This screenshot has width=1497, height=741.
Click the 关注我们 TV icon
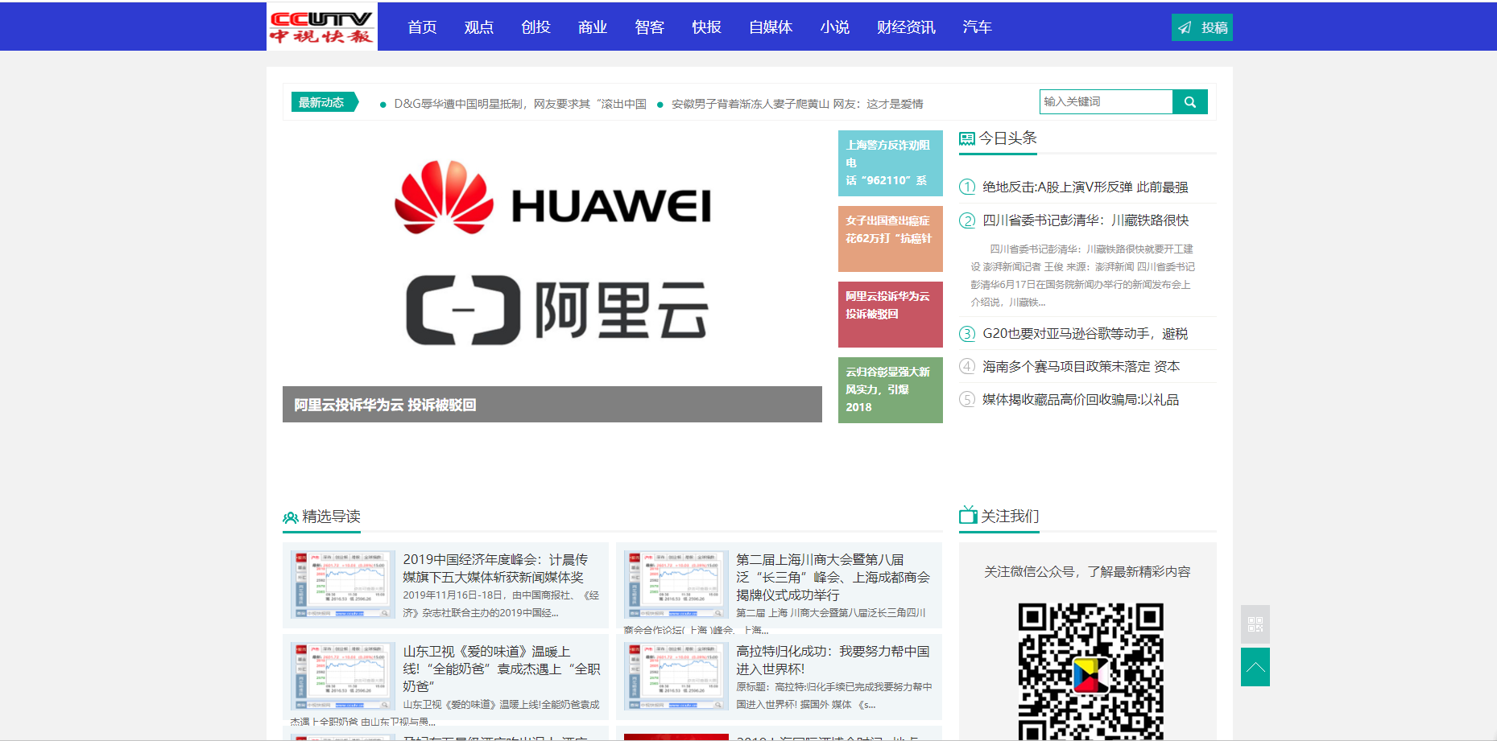point(967,515)
